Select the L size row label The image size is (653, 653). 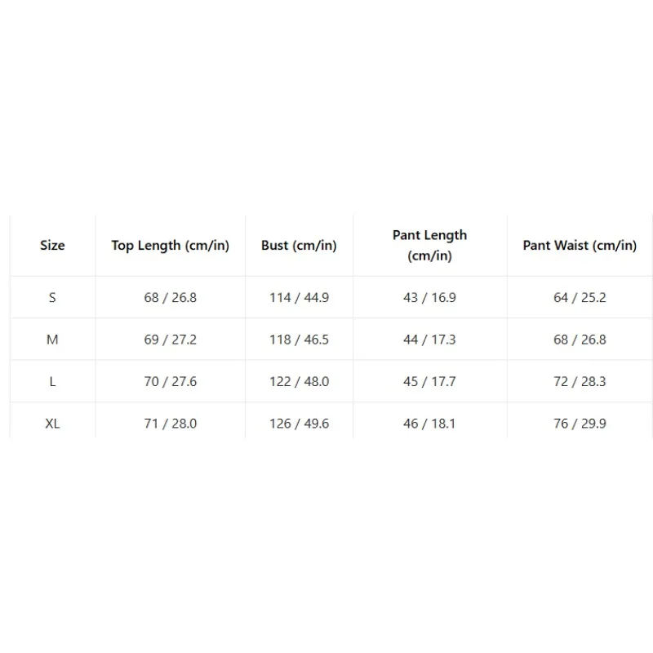52,381
